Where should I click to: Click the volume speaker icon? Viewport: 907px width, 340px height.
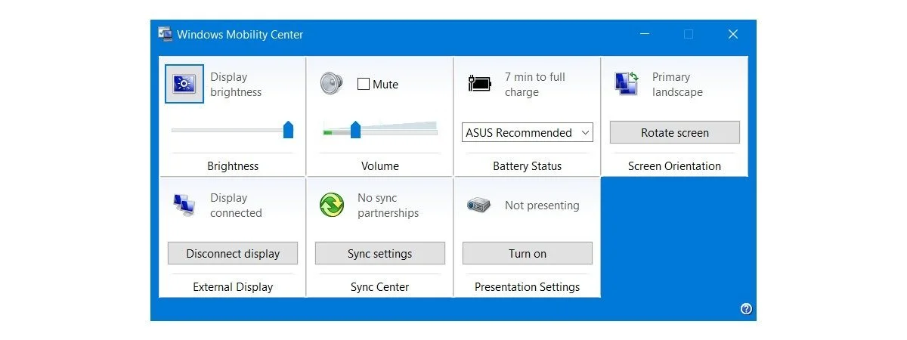click(x=332, y=83)
